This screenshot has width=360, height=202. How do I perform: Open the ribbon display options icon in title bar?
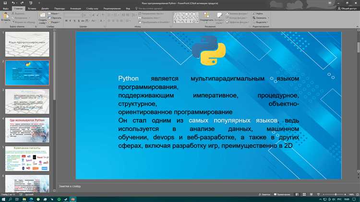click(x=330, y=3)
